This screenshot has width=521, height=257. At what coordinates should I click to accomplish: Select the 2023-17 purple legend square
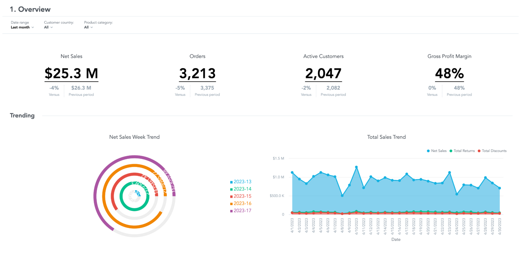point(231,211)
